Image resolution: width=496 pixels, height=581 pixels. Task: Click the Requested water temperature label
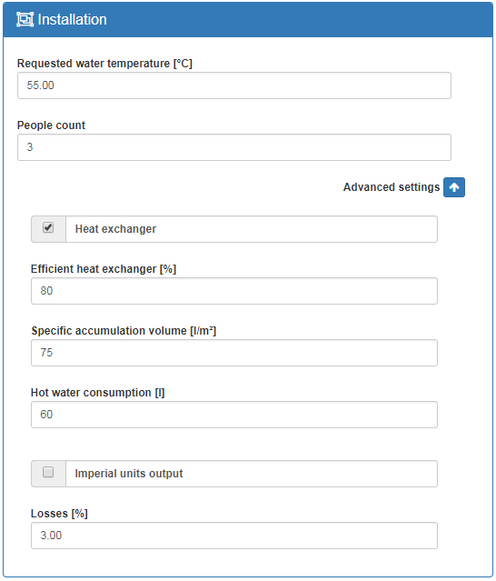[104, 64]
